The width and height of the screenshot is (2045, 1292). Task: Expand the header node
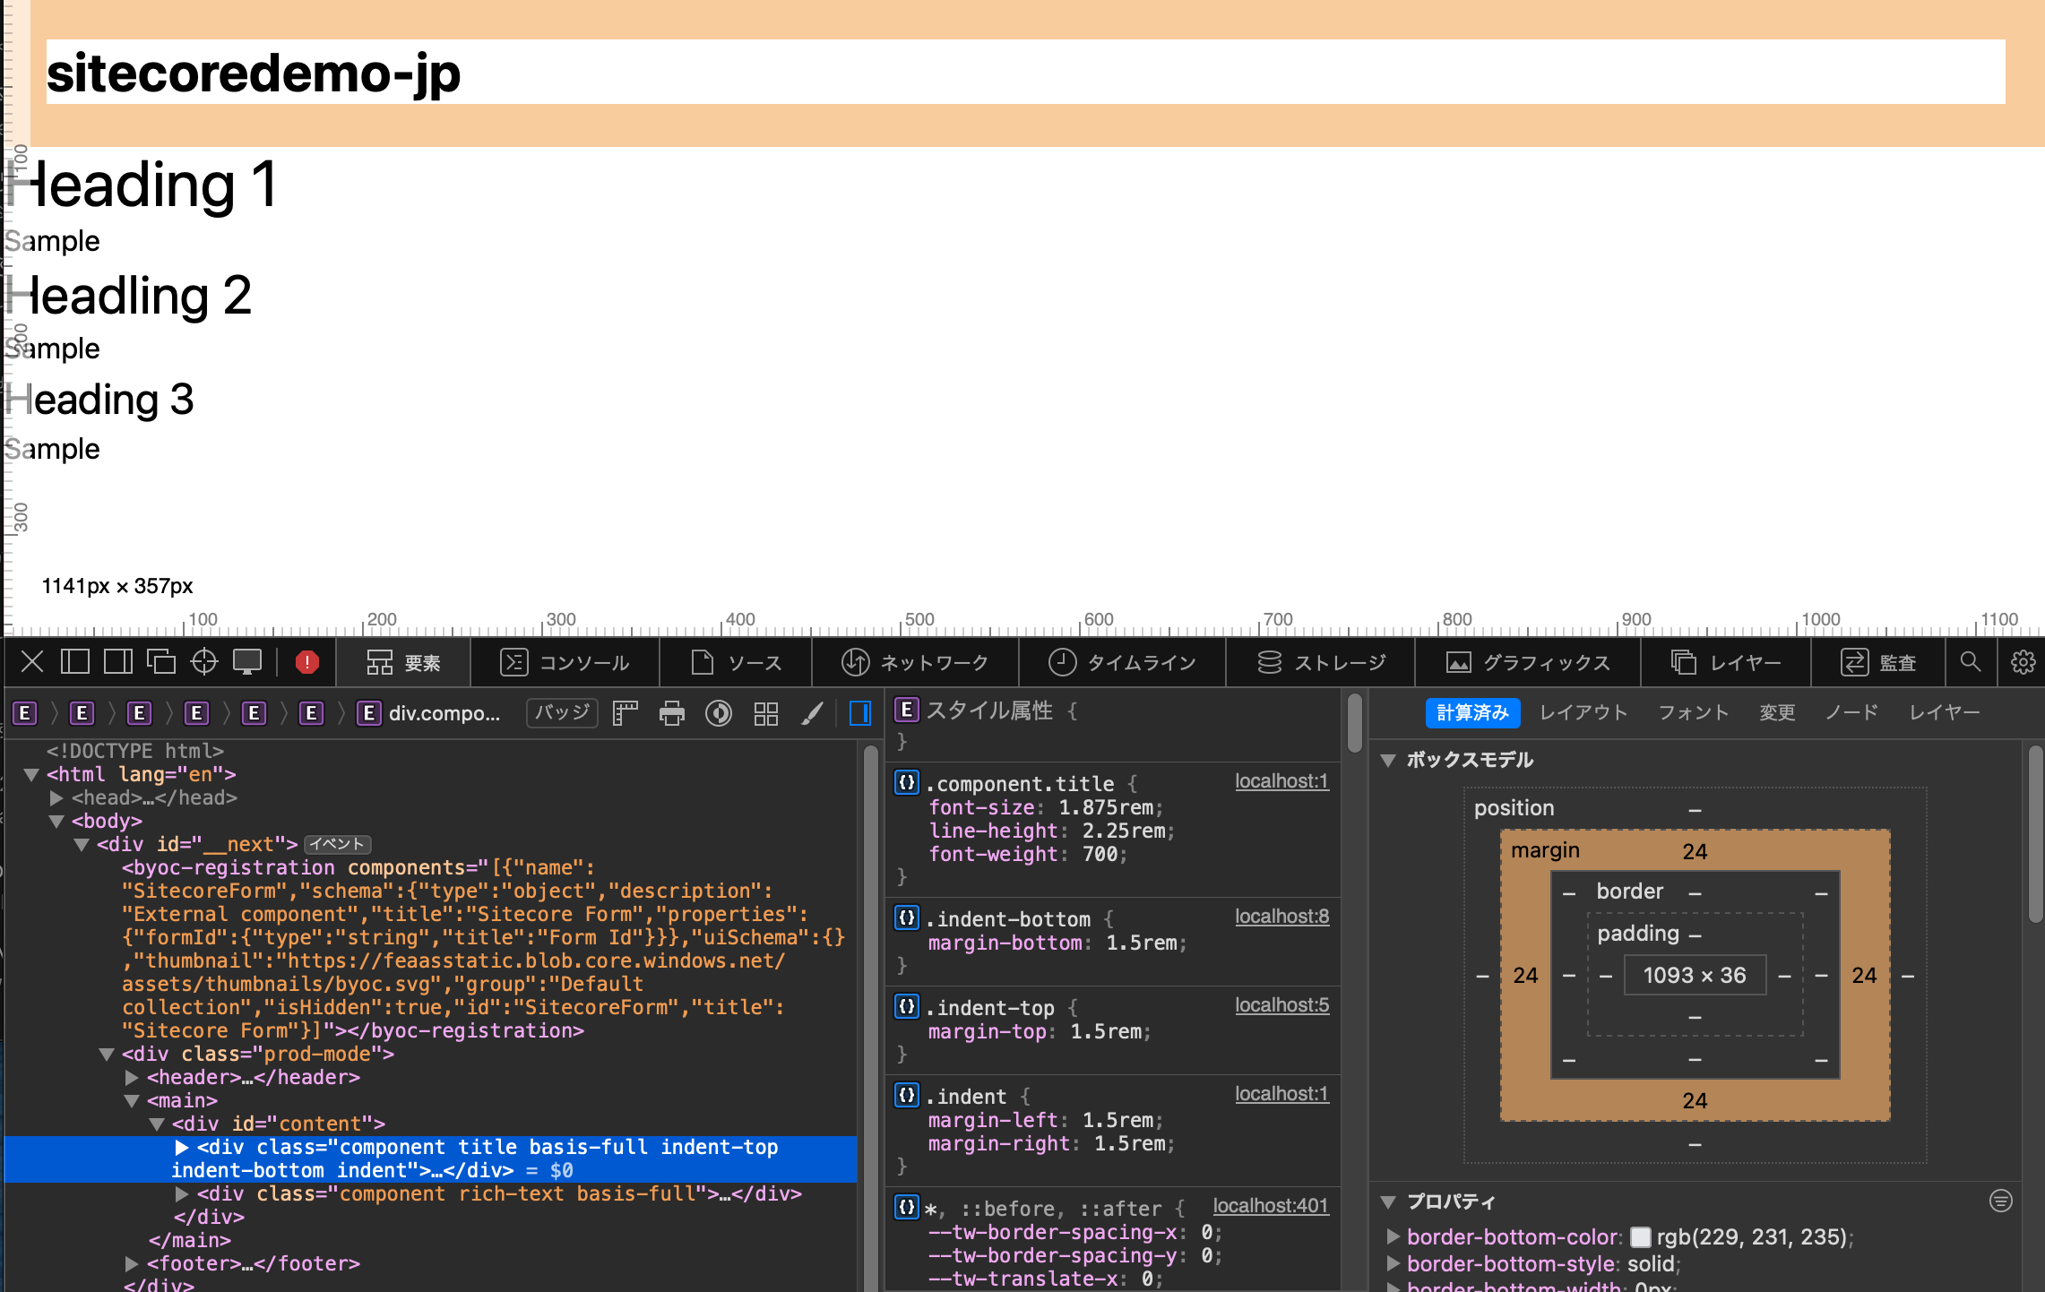coord(132,1077)
